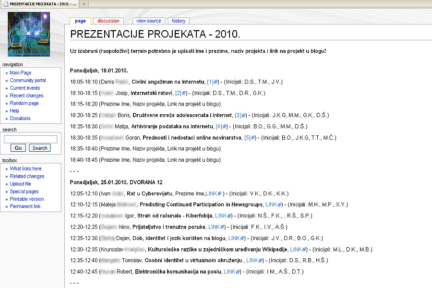Open LINK for 'Strah od računala - Kiberfobija'
Screen dimensions: 432x288
pos(223,216)
